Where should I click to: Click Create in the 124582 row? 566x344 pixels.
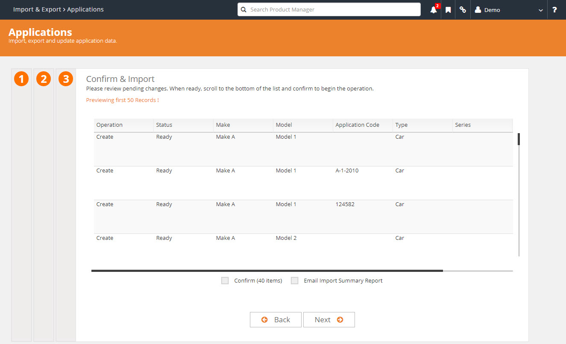(x=105, y=204)
